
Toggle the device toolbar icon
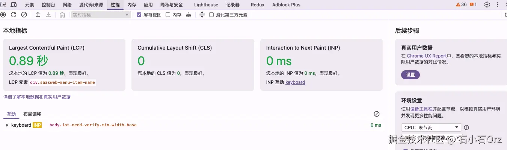14,5
